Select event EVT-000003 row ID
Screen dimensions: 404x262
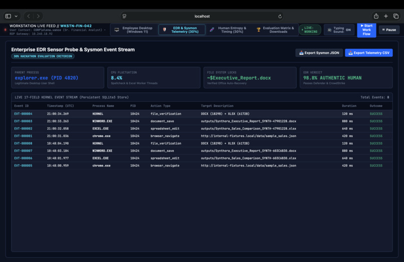pyautogui.click(x=23, y=121)
